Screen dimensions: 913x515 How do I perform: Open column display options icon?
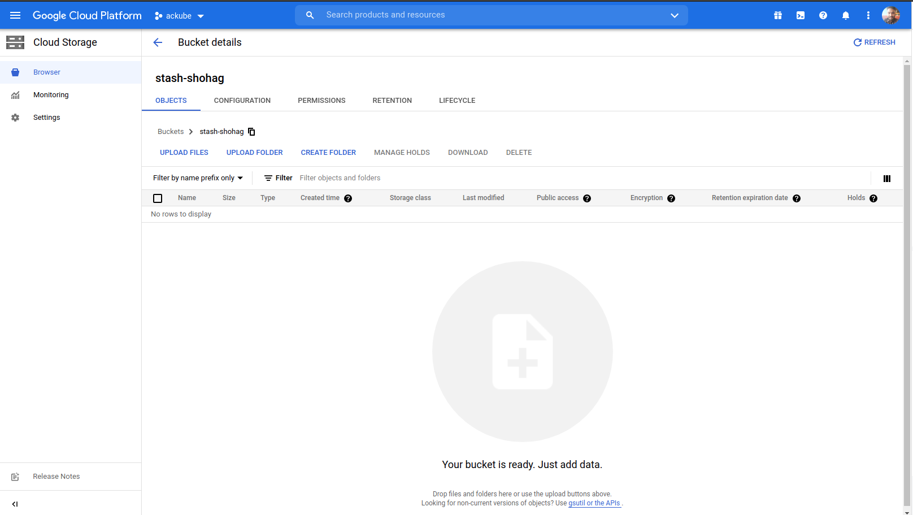coord(887,179)
